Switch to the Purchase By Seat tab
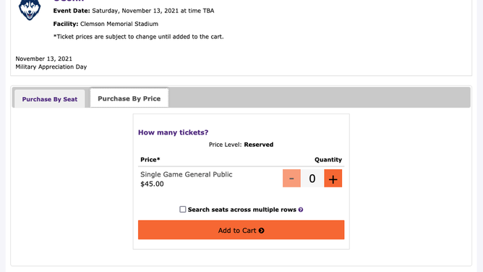Screen dimensions: 483x272 tap(50, 99)
